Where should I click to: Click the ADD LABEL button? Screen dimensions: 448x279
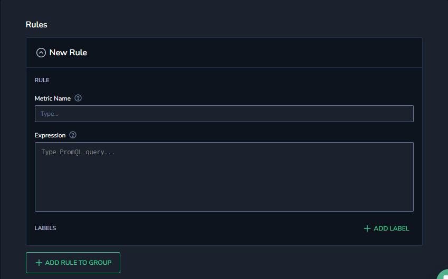[x=386, y=228]
